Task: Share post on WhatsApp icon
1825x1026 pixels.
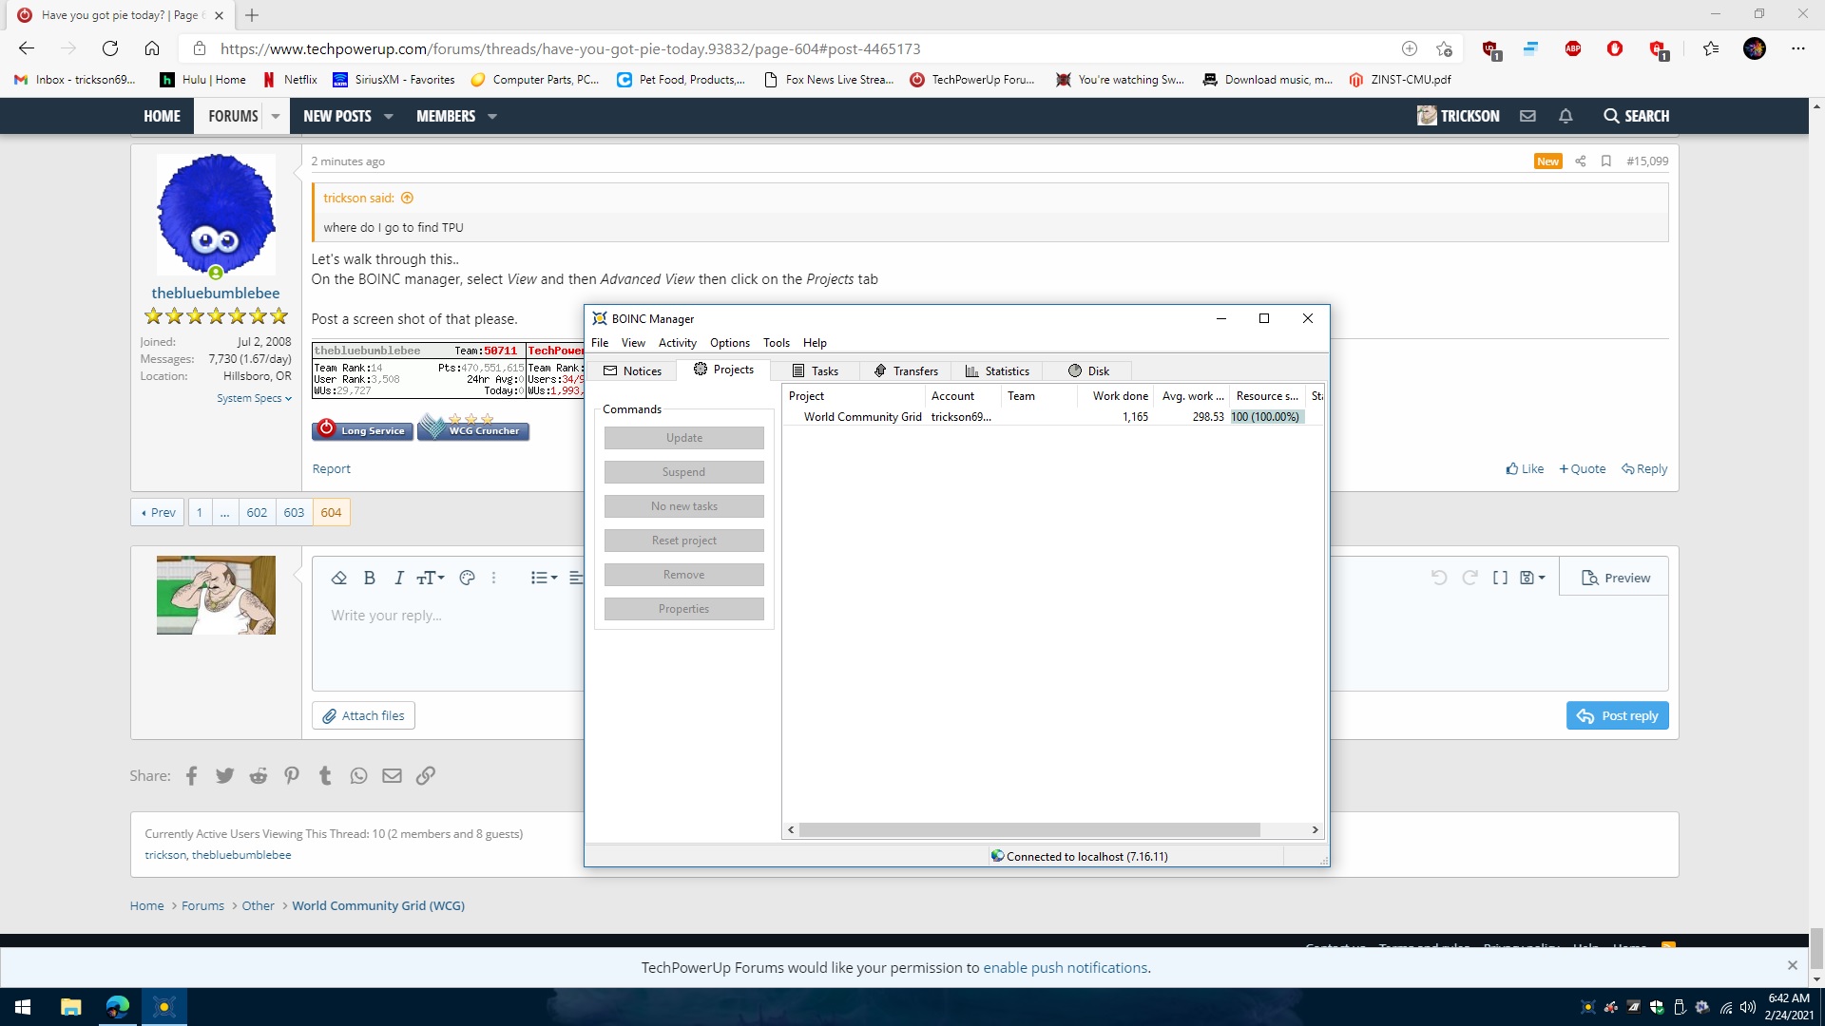Action: pyautogui.click(x=358, y=776)
